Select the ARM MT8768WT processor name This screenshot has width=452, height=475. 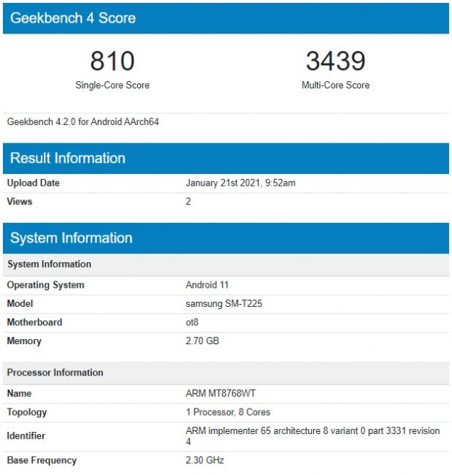click(x=221, y=393)
